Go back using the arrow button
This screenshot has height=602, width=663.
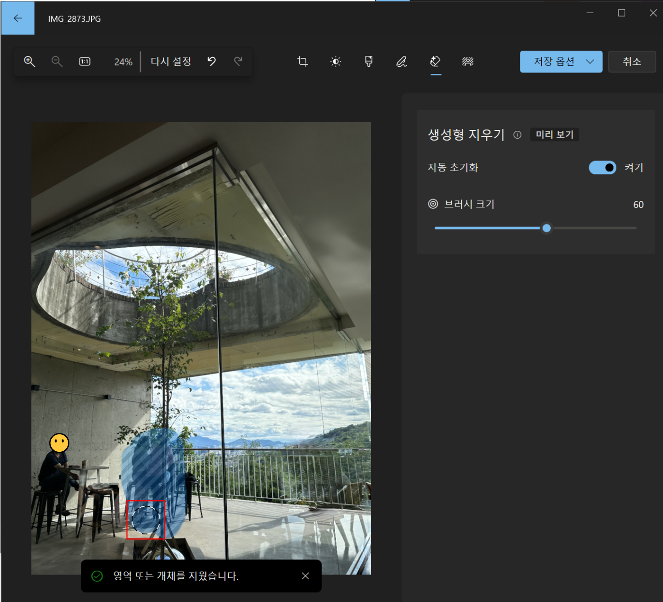coord(18,18)
